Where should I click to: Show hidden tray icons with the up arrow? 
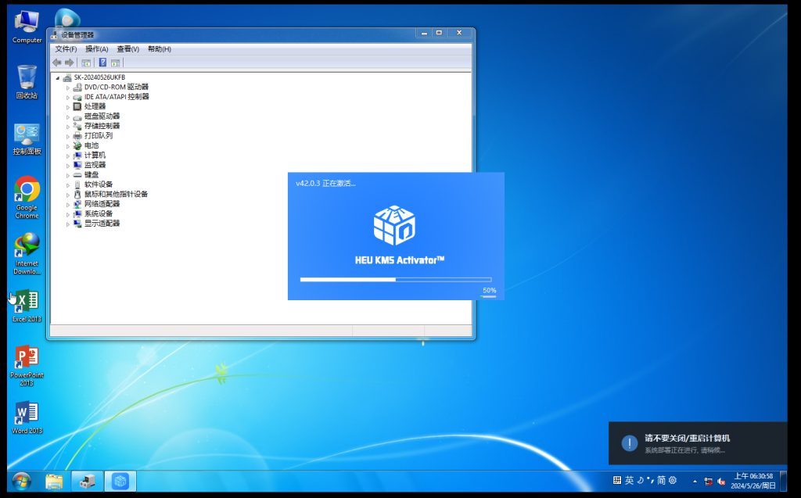pos(695,481)
